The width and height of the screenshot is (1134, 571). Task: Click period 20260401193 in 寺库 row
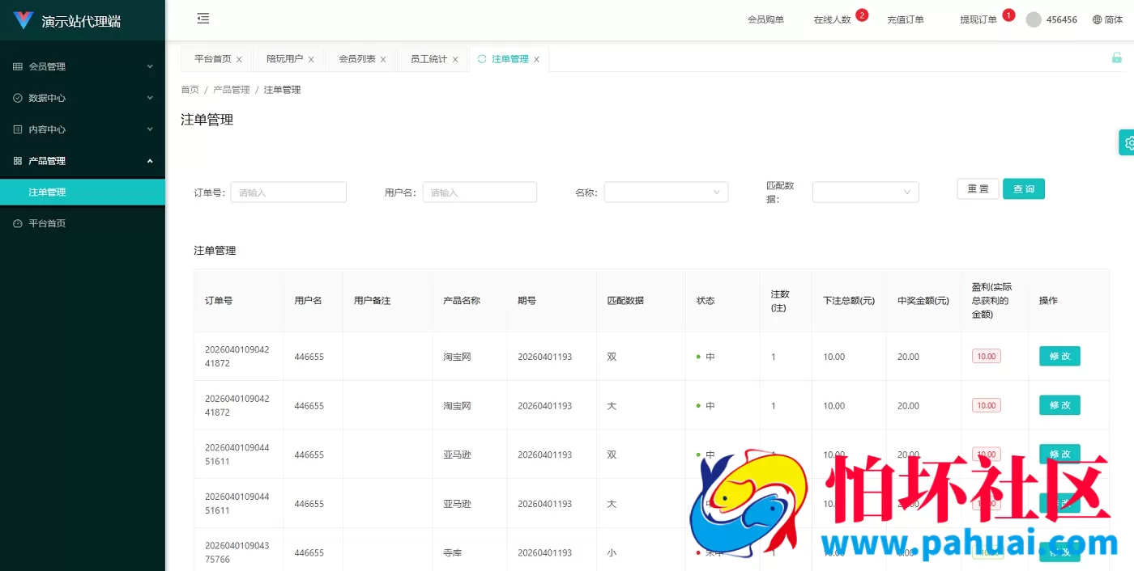pyautogui.click(x=545, y=552)
